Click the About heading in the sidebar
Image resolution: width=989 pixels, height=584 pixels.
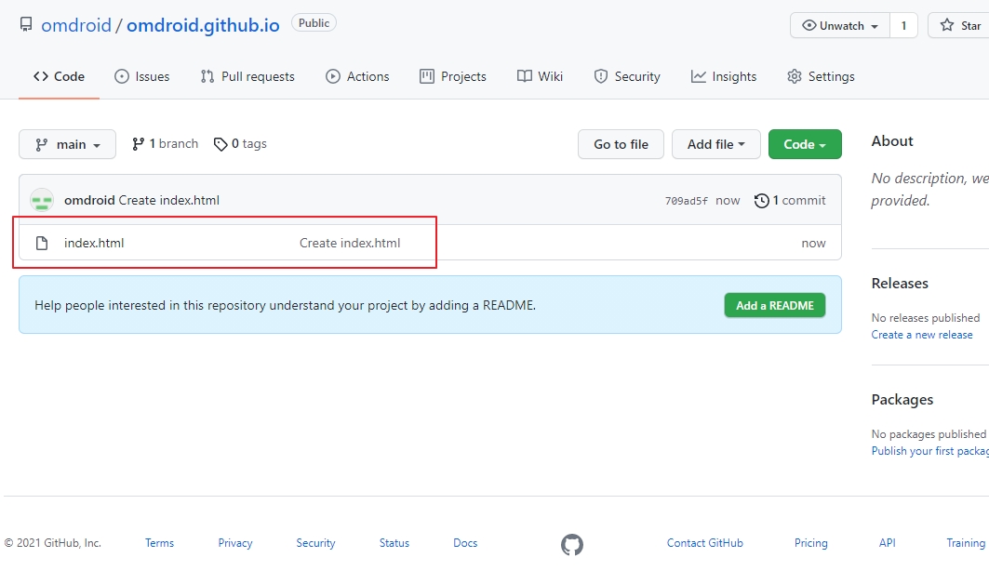pos(892,141)
